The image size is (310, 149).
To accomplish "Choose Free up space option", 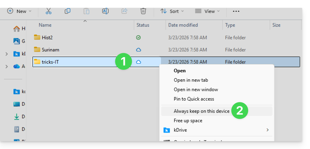I will click(188, 121).
